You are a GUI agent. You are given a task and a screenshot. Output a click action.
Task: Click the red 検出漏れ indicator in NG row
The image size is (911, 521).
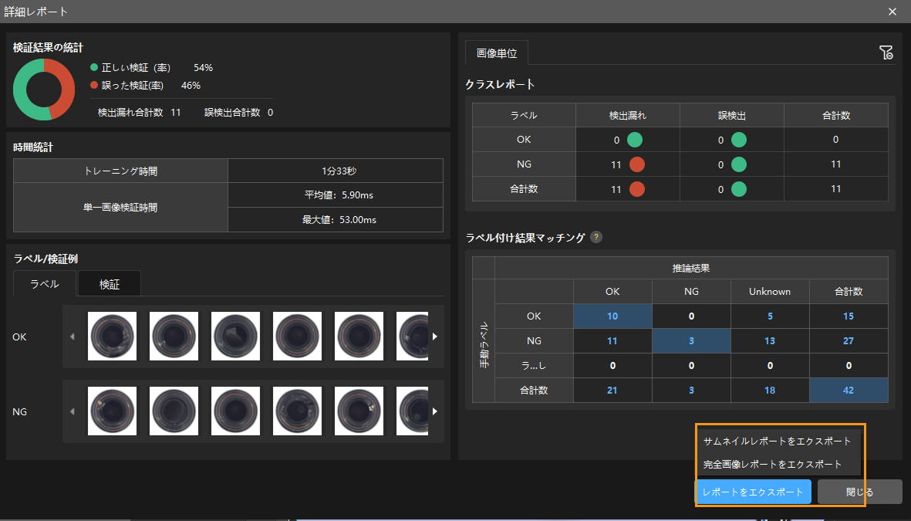coord(636,164)
